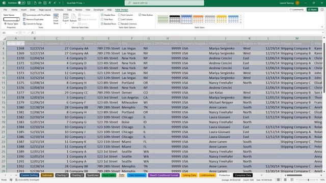Click the Summarize with PivotTable icon
326x183 pixels.
click(24, 15)
